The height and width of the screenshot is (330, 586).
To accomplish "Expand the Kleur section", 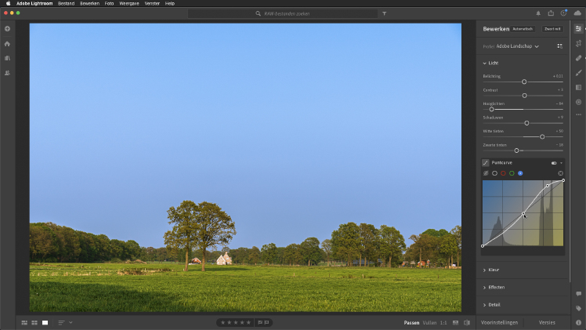I will click(x=491, y=270).
